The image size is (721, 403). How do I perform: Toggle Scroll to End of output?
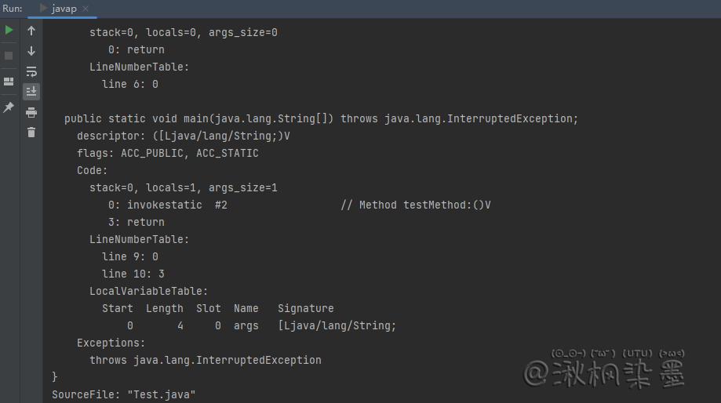(31, 92)
